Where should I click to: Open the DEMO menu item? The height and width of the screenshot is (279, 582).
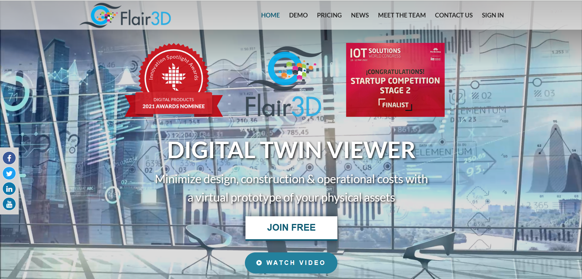tap(298, 15)
